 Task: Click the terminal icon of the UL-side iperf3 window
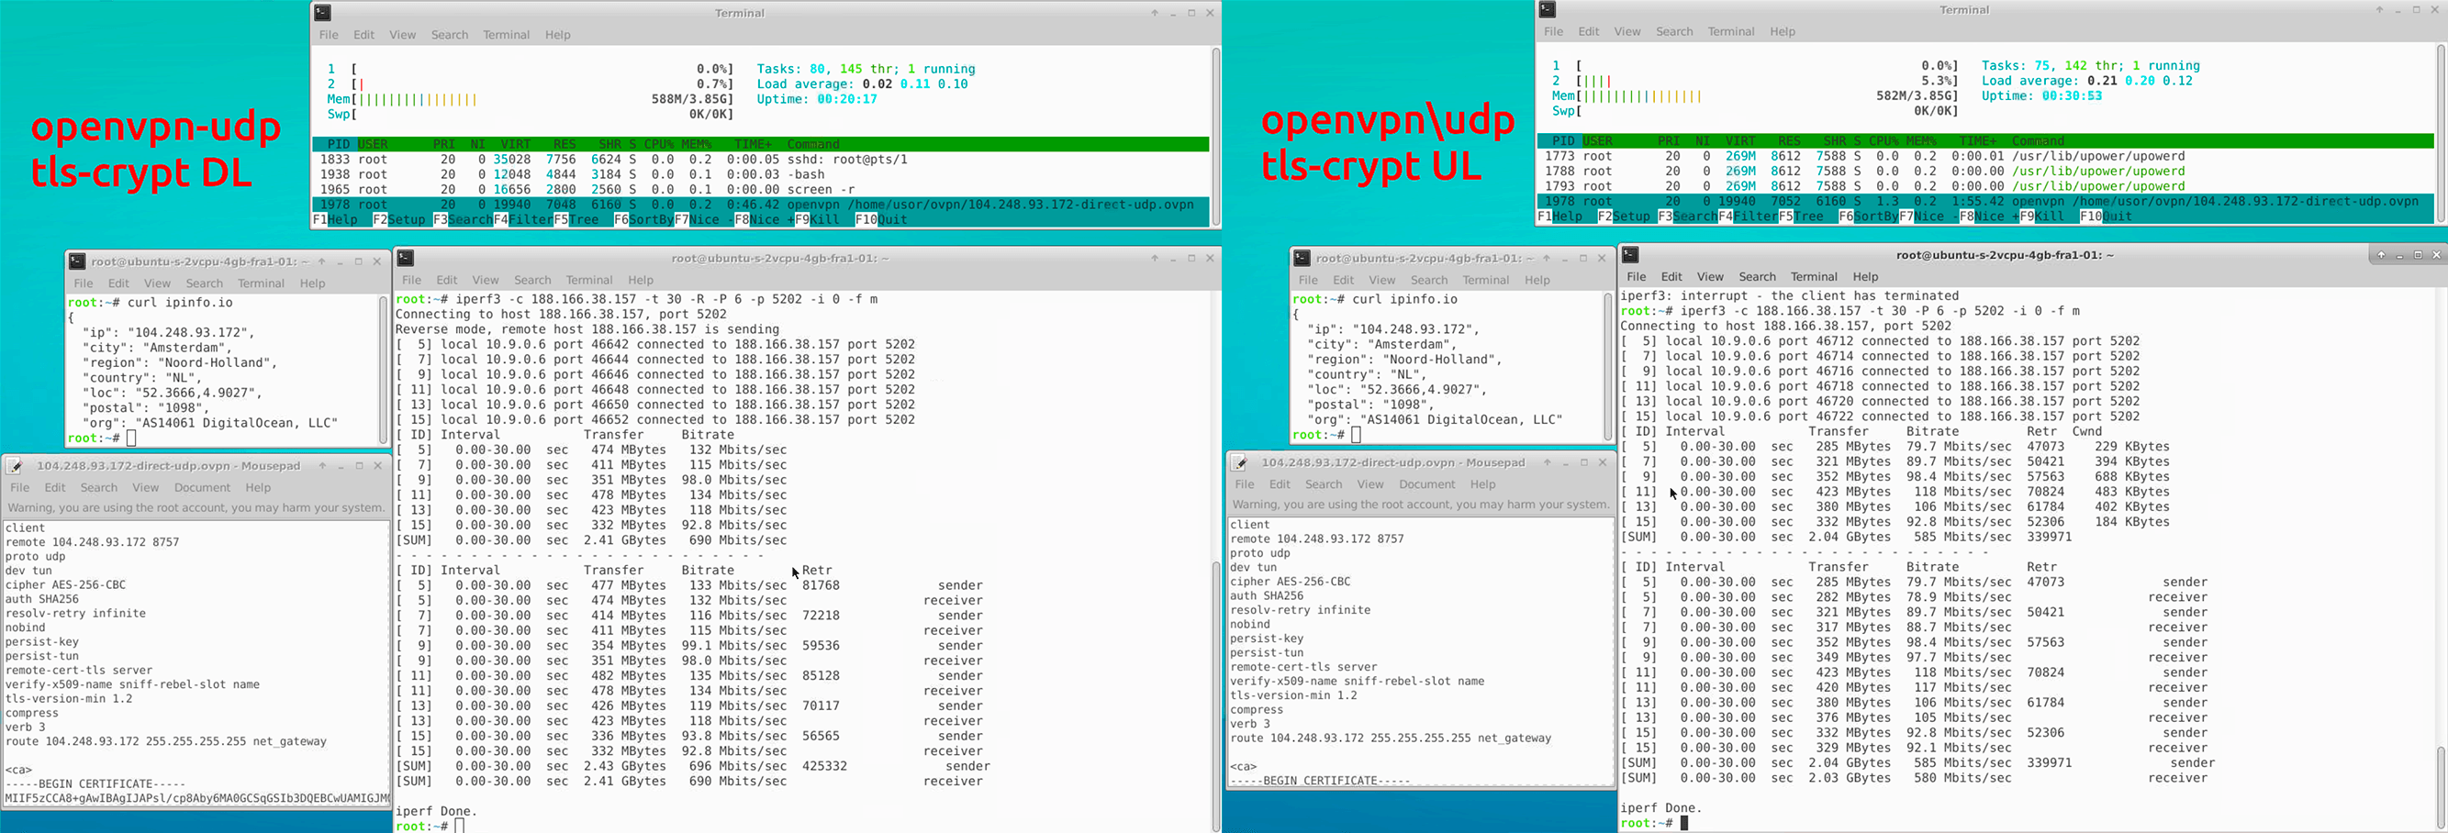(1631, 254)
